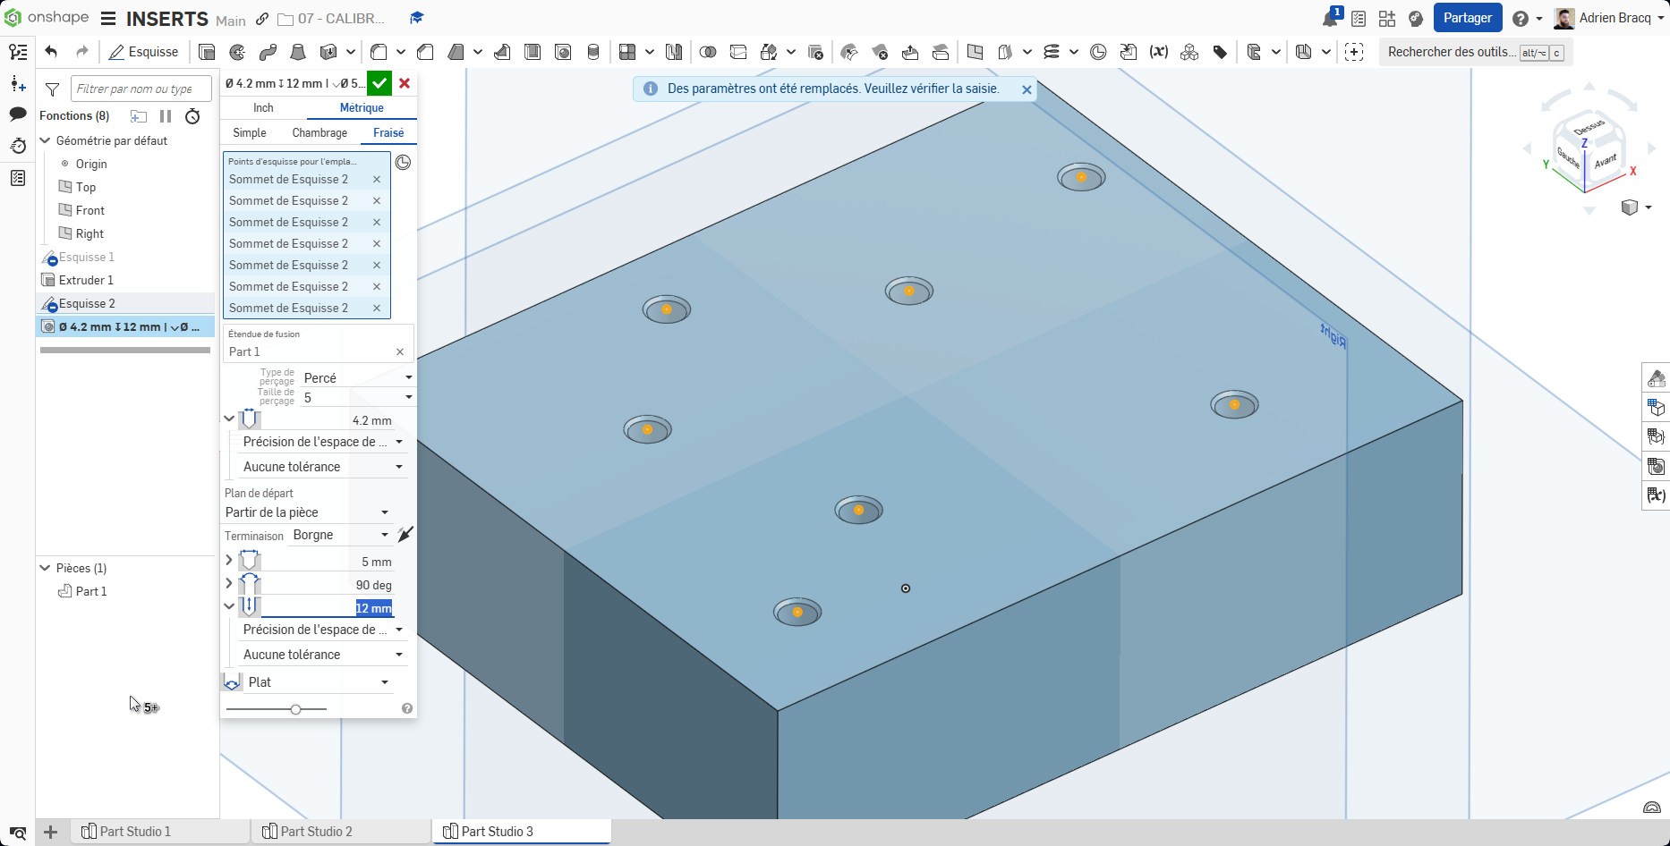Toggle the rollback pause icon in Fonctions
The height and width of the screenshot is (846, 1670).
coord(166,116)
